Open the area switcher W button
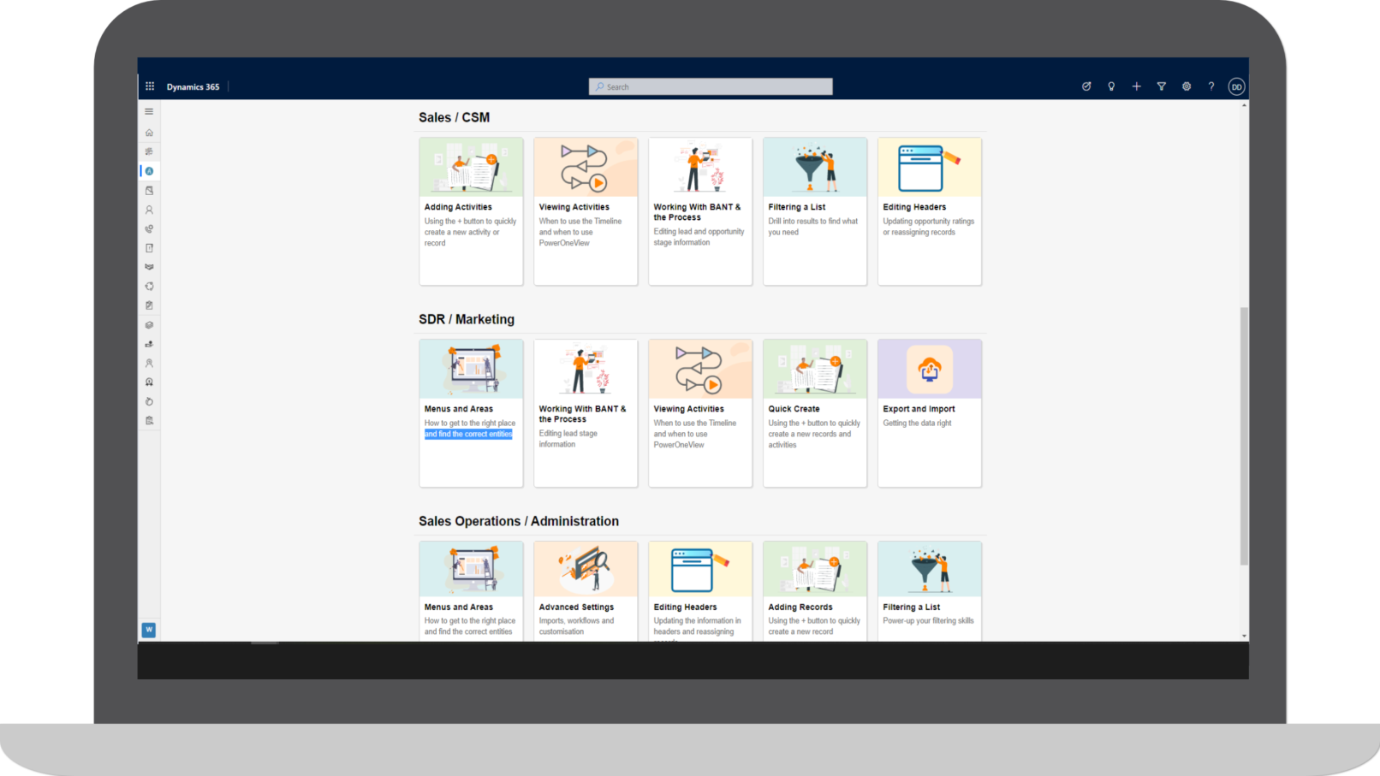The image size is (1380, 776). coord(149,630)
